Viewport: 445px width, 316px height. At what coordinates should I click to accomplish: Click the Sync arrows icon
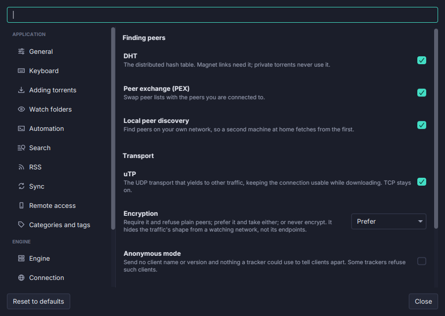click(x=21, y=186)
